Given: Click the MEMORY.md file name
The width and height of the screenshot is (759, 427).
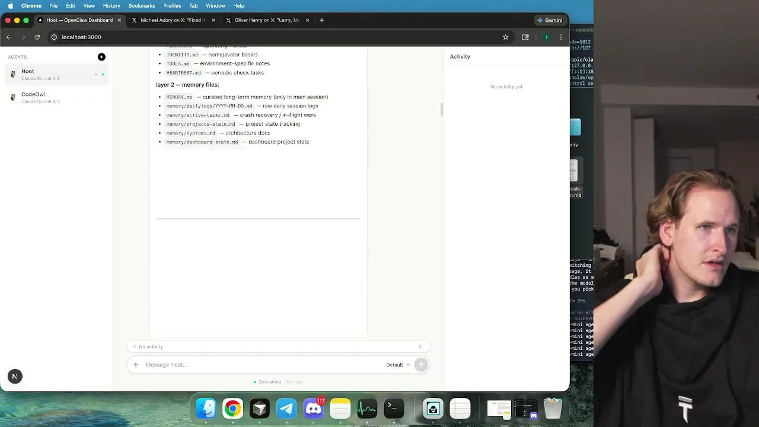Looking at the screenshot, I should 179,97.
